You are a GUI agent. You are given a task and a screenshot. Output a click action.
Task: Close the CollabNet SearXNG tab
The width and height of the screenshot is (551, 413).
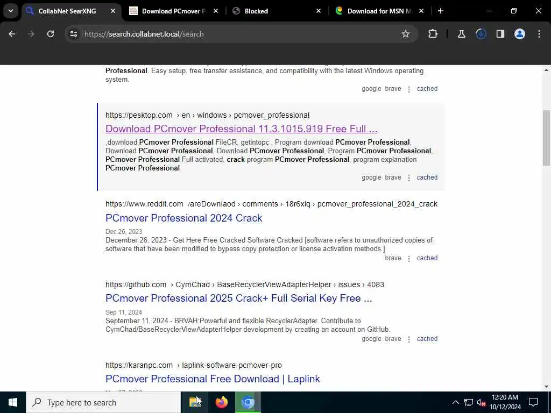[x=113, y=11]
